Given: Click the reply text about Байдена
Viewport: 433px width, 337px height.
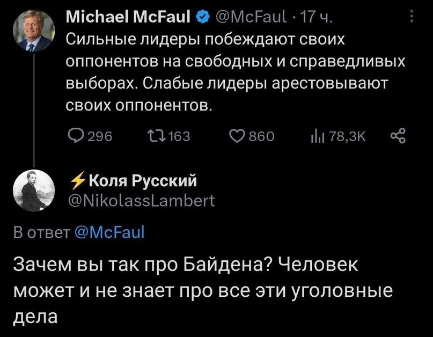Looking at the screenshot, I should (x=203, y=291).
